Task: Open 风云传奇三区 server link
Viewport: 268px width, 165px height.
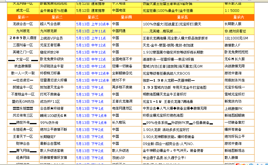Action: tap(23, 116)
